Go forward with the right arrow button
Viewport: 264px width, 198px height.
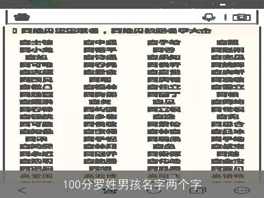coord(65,190)
